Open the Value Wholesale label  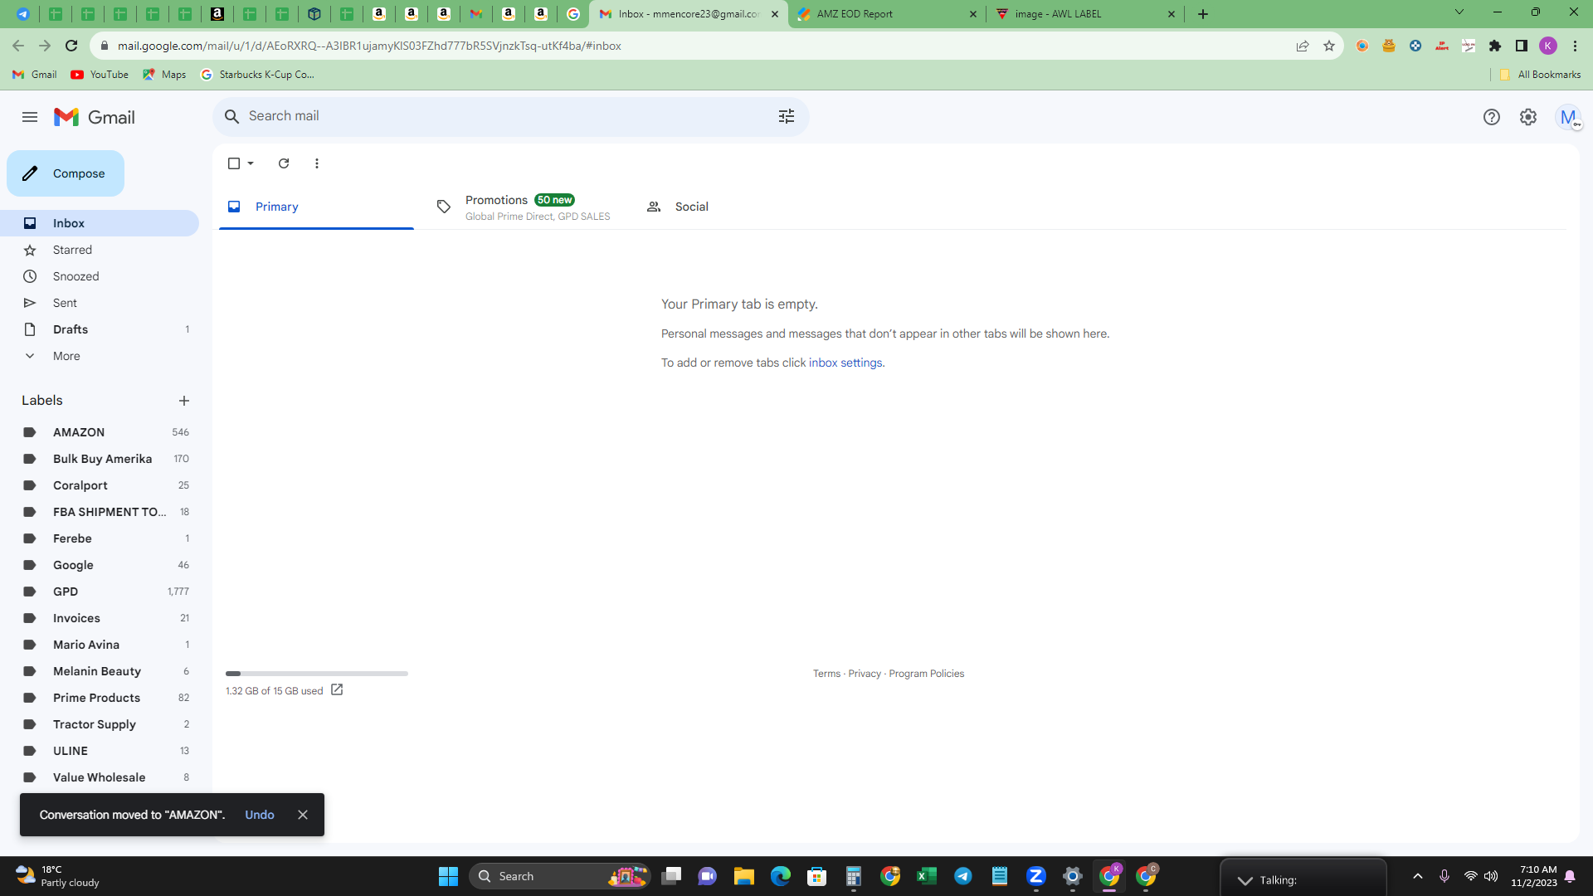click(100, 777)
